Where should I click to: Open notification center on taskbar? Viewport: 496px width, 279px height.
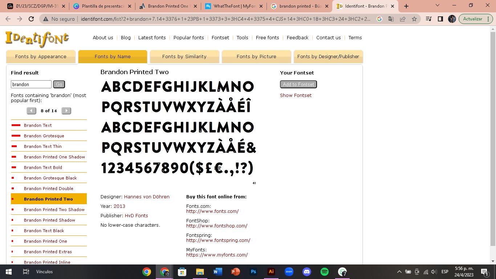484,272
